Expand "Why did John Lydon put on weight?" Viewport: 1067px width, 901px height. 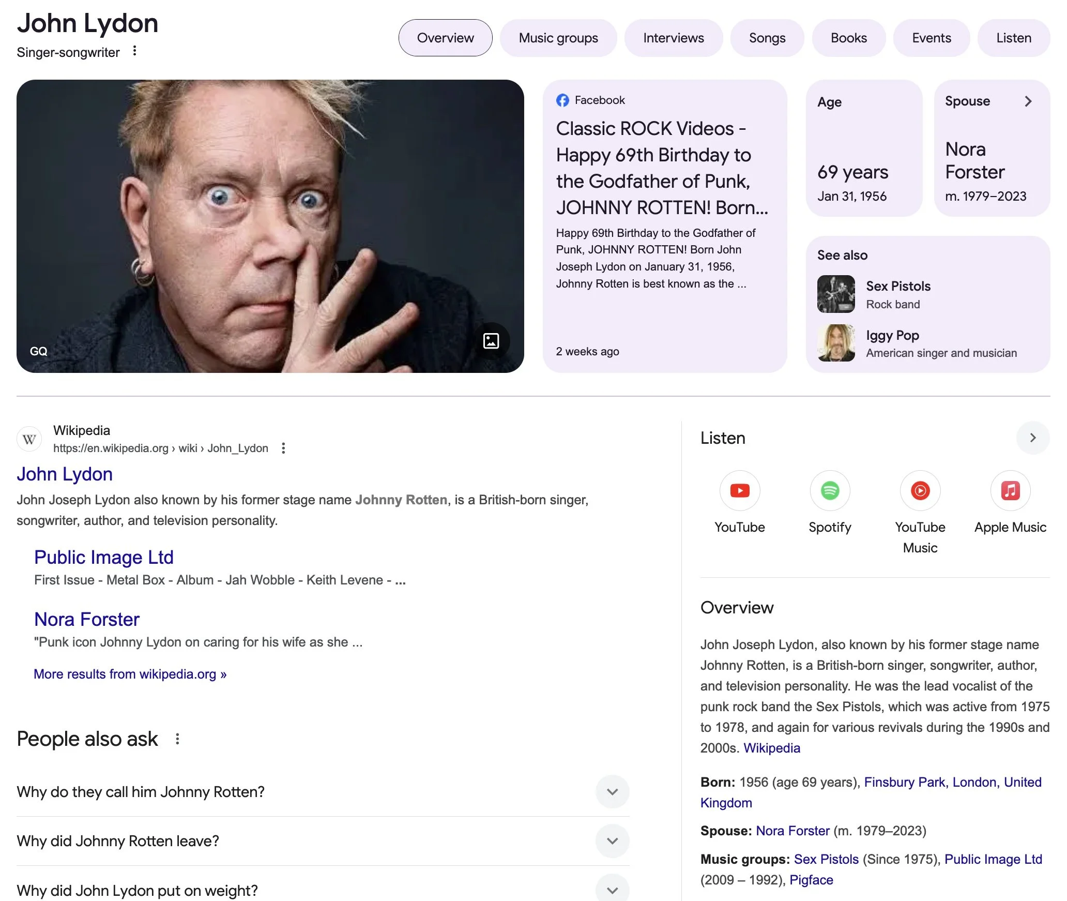612,890
